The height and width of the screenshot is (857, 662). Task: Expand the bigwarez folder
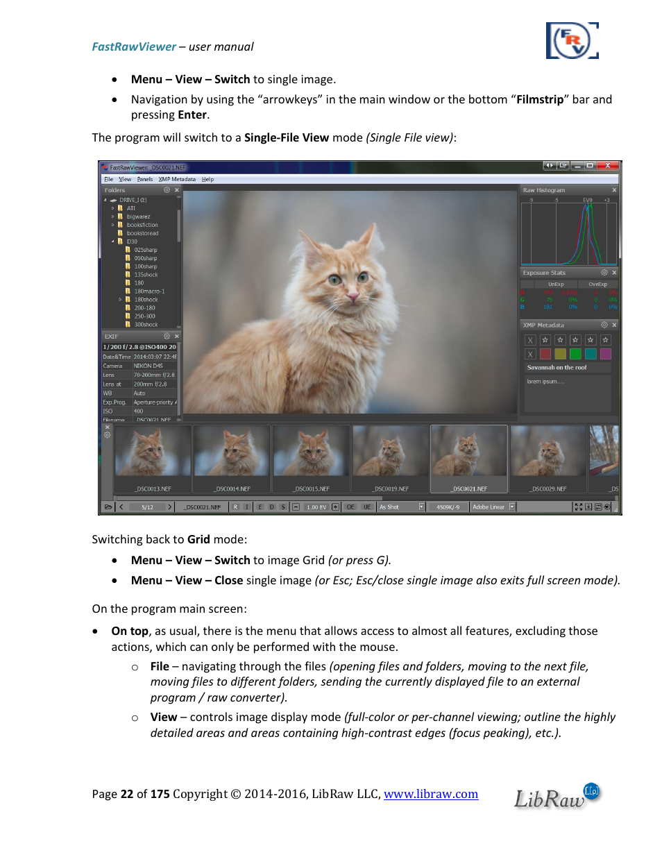pyautogui.click(x=112, y=217)
